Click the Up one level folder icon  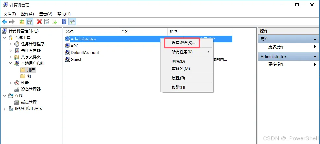point(22,22)
